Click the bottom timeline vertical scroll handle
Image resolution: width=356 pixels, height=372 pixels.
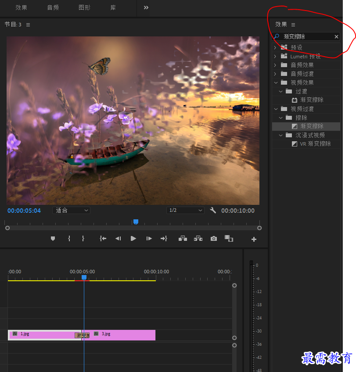(x=234, y=345)
